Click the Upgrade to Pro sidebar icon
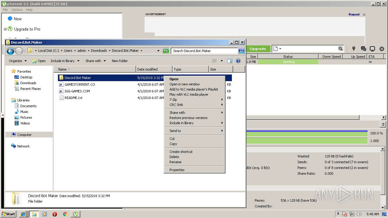 click(x=10, y=29)
